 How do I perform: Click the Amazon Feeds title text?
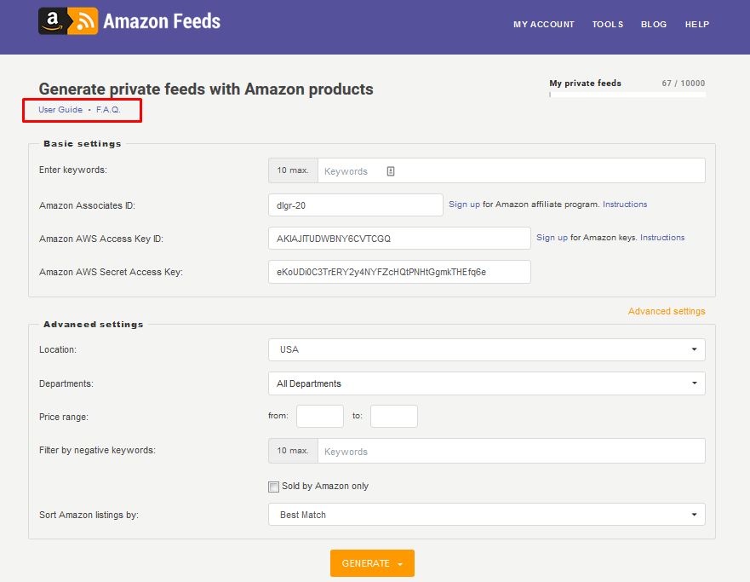pyautogui.click(x=162, y=21)
